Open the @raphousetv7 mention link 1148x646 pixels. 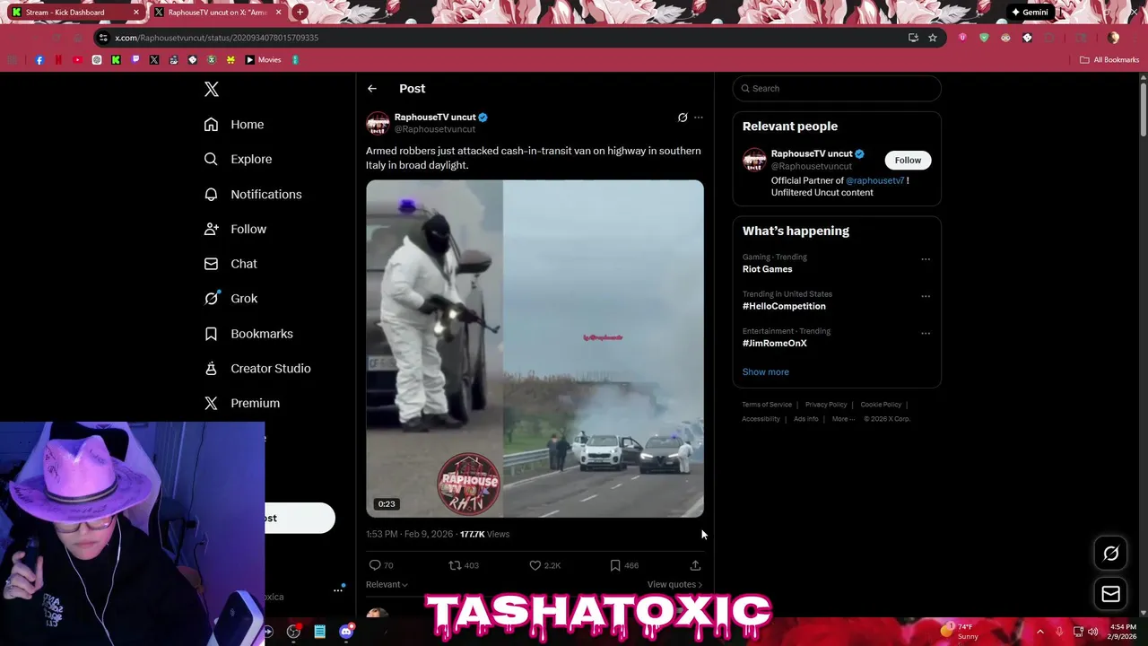tap(875, 180)
